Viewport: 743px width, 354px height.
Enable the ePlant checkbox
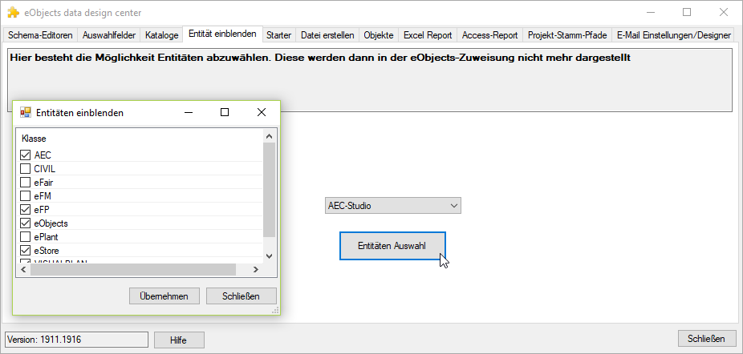tap(25, 236)
